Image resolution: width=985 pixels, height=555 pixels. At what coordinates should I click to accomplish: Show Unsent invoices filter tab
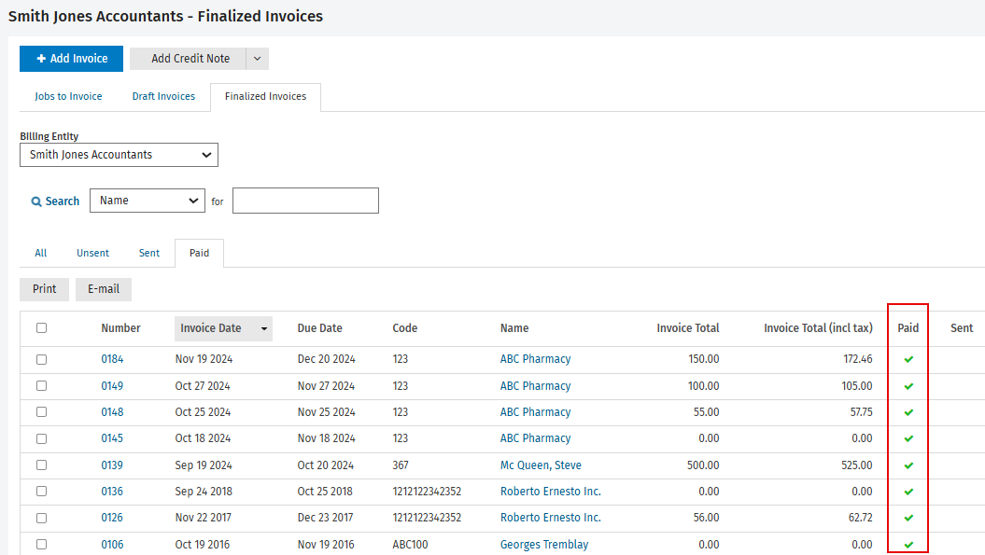[x=93, y=253]
